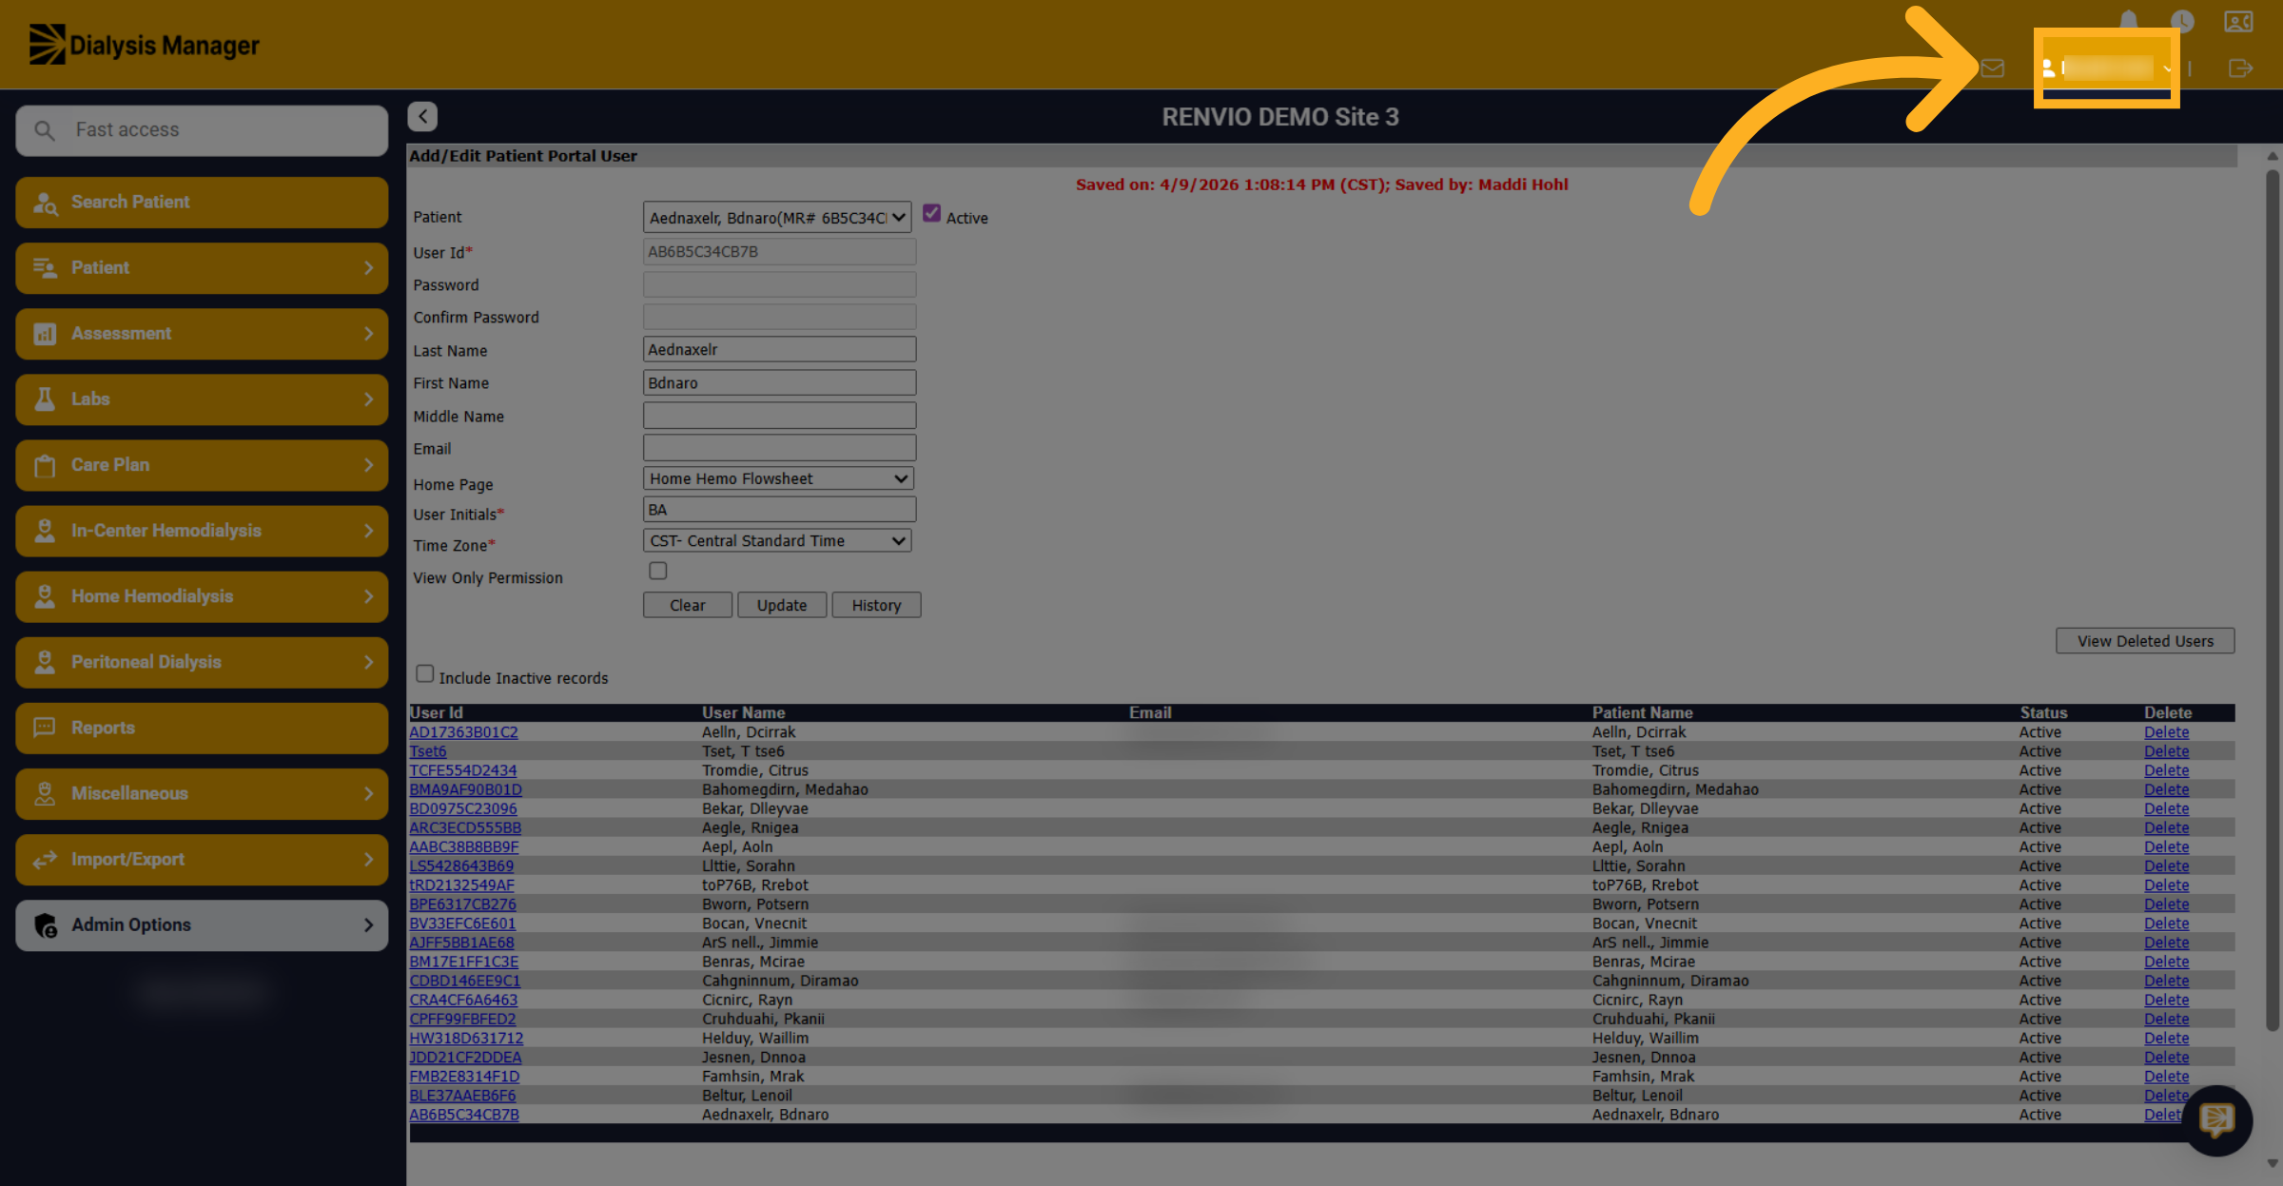This screenshot has width=2283, height=1186.
Task: Click View Deleted Users button
Action: [x=2145, y=641]
